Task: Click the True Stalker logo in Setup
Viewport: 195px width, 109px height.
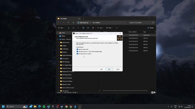Action: [119, 38]
